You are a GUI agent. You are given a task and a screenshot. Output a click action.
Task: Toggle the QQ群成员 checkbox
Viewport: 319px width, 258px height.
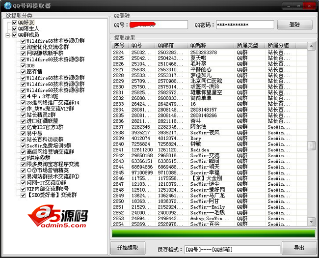[x=15, y=35]
